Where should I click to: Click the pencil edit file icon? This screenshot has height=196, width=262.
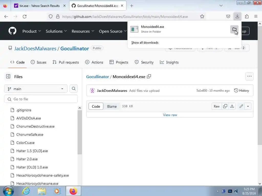(241, 106)
